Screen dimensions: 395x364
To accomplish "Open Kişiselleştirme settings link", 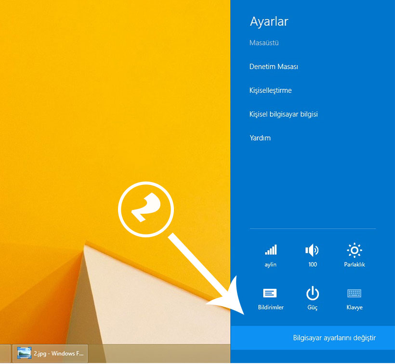I will [271, 91].
